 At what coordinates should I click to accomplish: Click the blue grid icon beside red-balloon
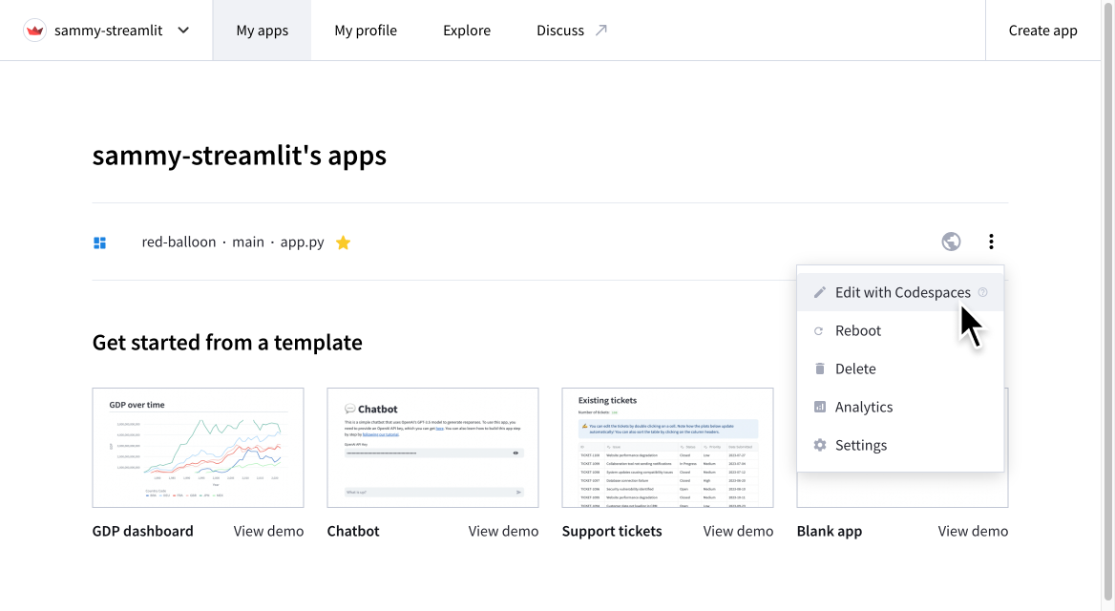click(99, 242)
